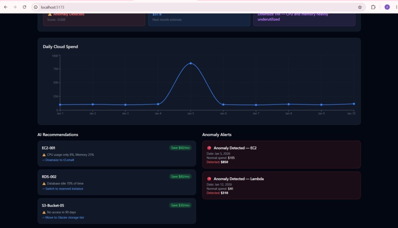Click the Jan 6 chart data point
Viewport: 398px width, 228px height.
(x=223, y=105)
